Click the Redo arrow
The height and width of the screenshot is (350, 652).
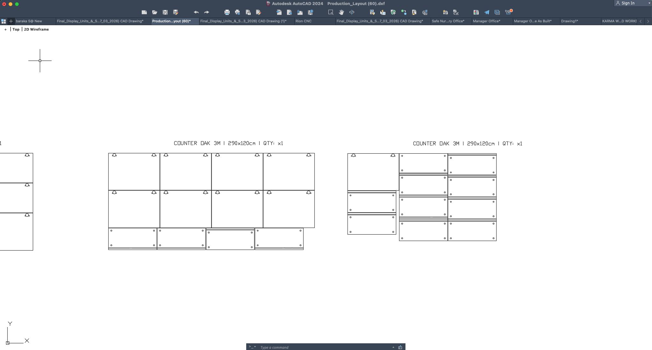(206, 12)
